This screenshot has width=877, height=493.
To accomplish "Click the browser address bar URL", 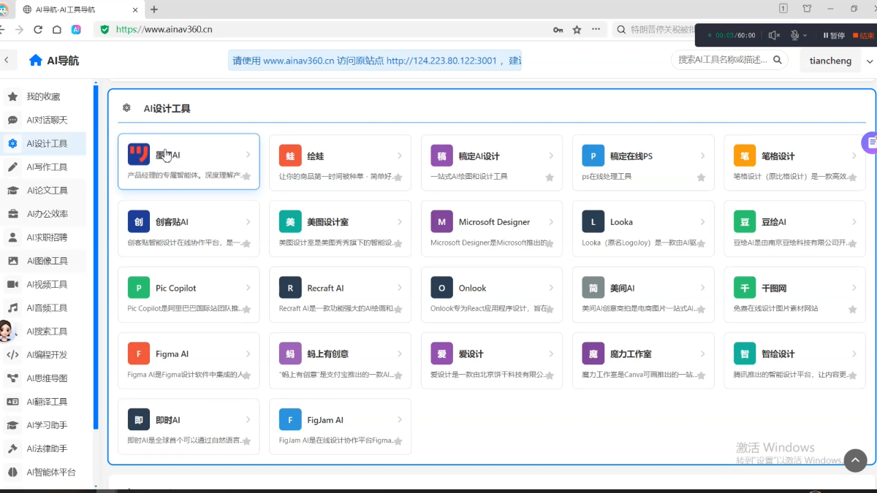I will pyautogui.click(x=164, y=30).
